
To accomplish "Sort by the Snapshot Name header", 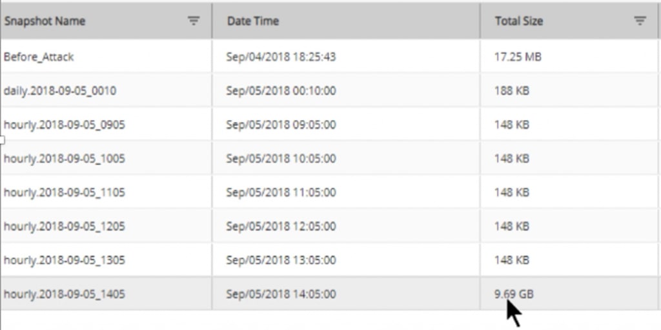I will click(45, 21).
